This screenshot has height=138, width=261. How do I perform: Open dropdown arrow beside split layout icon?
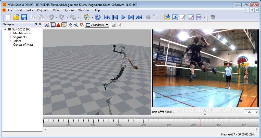(204, 17)
